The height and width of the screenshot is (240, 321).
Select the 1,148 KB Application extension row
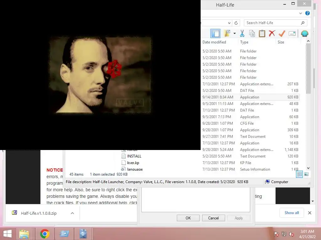tap(250, 150)
